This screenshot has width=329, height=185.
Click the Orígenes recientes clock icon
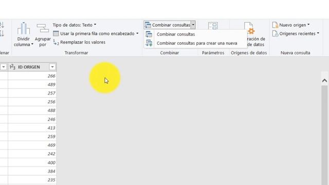coord(275,33)
